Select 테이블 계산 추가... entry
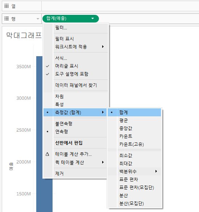 (75, 154)
